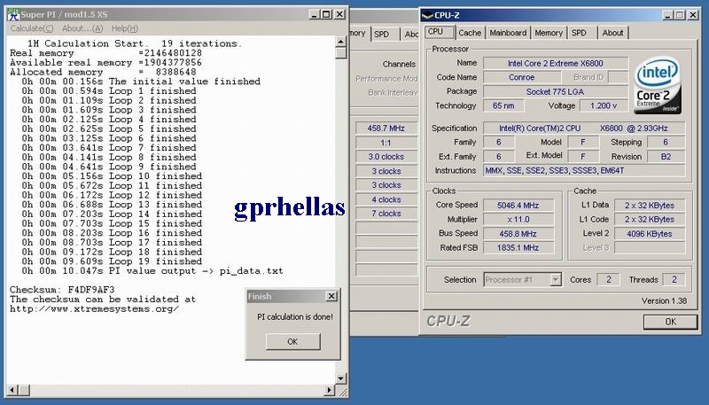
Task: Click OK in the Finish dialog
Action: [293, 342]
